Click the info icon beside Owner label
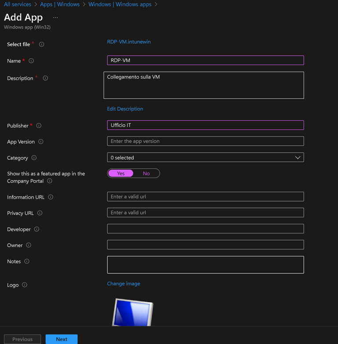 (29, 245)
